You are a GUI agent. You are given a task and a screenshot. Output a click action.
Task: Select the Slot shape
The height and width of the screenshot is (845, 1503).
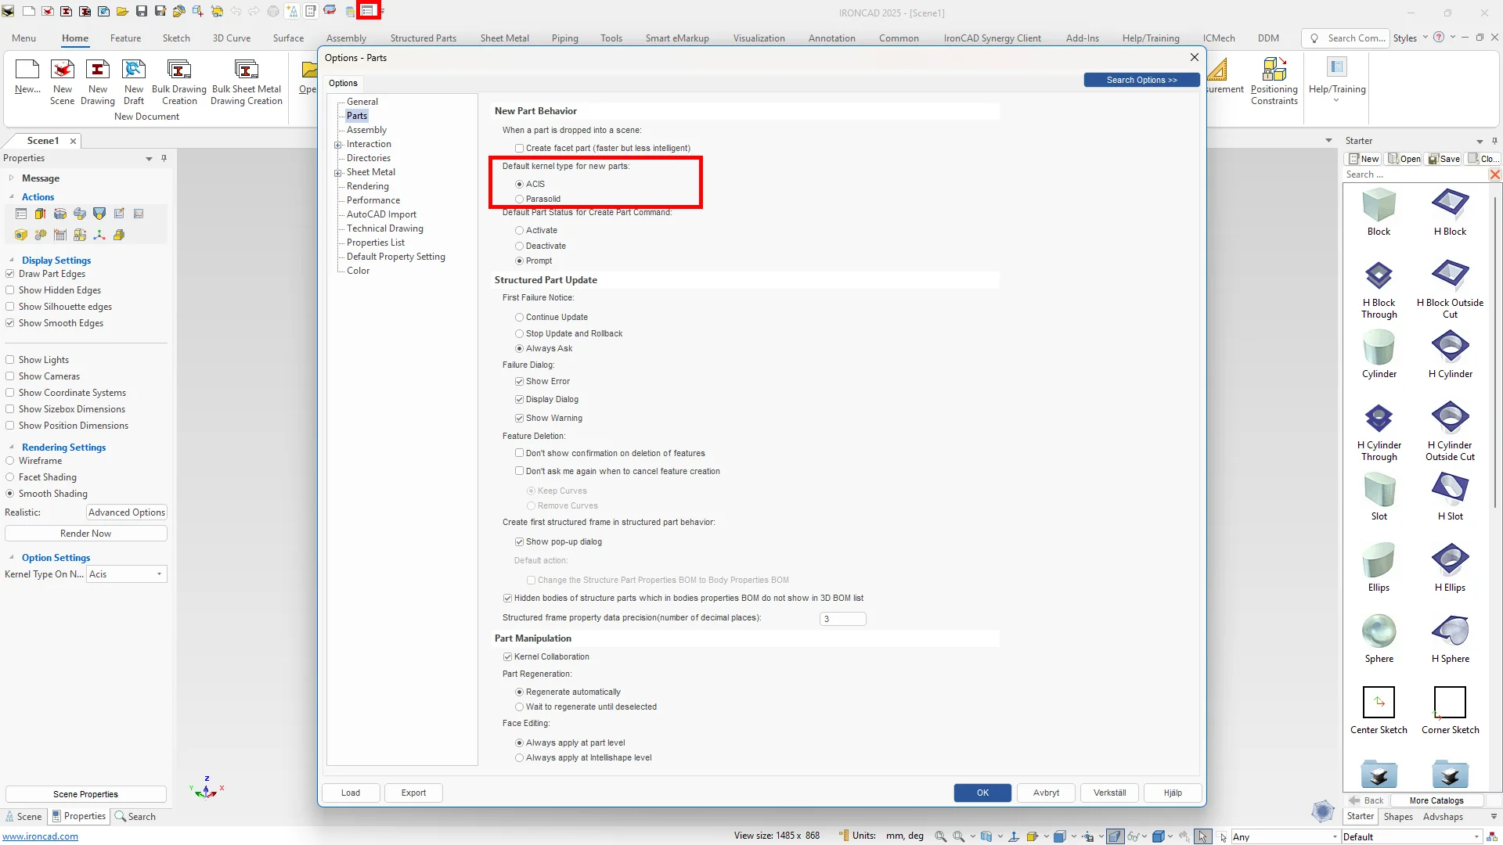pos(1379,497)
